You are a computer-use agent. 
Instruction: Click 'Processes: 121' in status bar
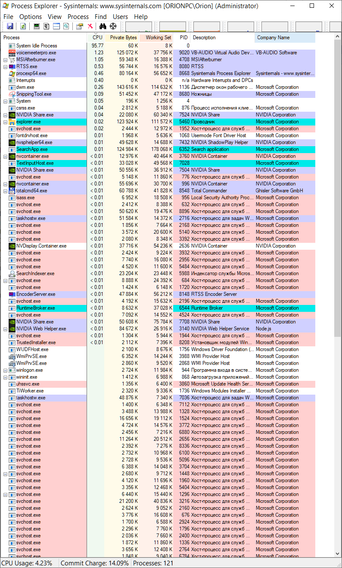(153, 563)
